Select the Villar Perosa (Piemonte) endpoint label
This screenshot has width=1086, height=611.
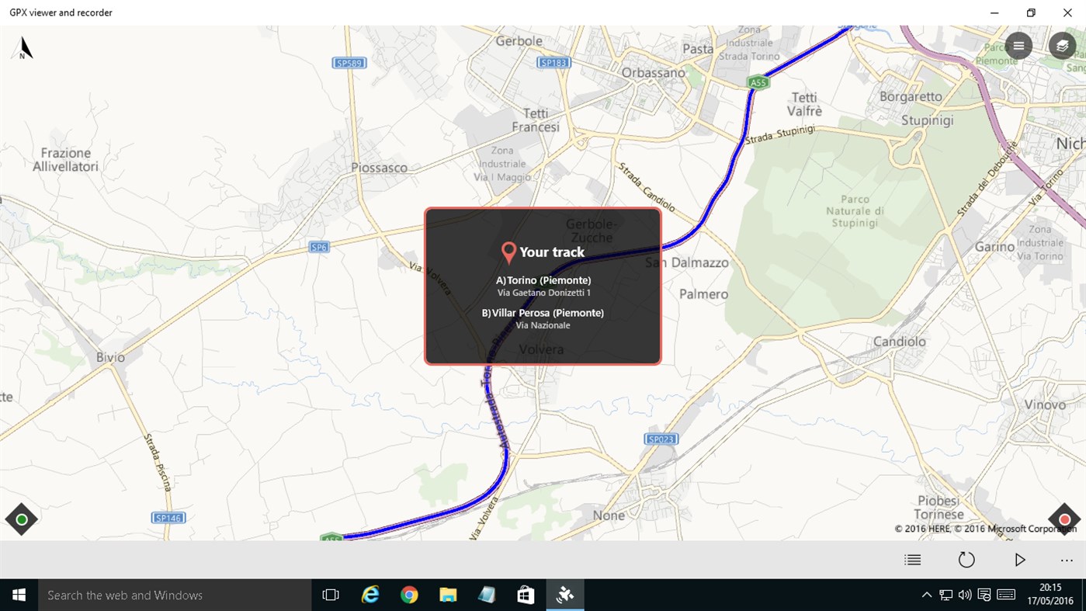543,312
